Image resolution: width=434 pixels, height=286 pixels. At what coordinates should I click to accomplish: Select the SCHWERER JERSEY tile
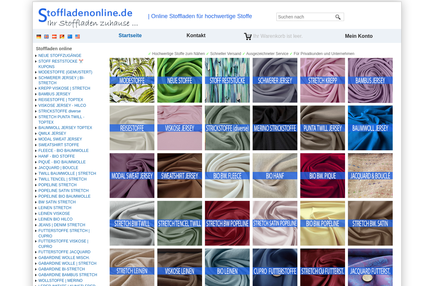[x=275, y=80]
